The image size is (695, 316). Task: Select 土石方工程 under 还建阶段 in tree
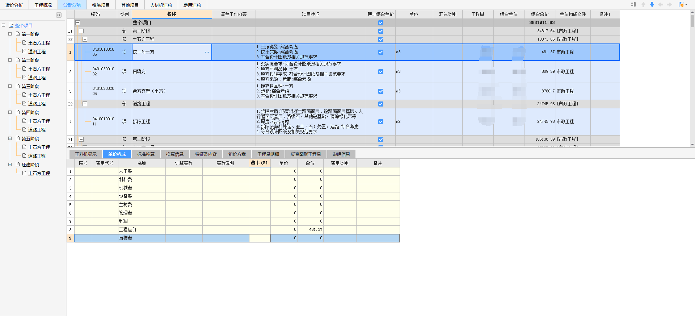[x=39, y=173]
